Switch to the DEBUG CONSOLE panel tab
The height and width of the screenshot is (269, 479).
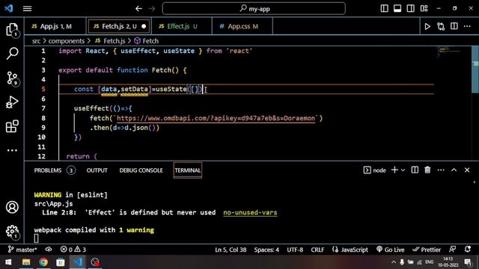[x=141, y=170]
